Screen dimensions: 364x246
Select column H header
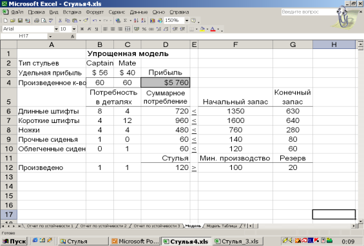pyautogui.click(x=334, y=44)
